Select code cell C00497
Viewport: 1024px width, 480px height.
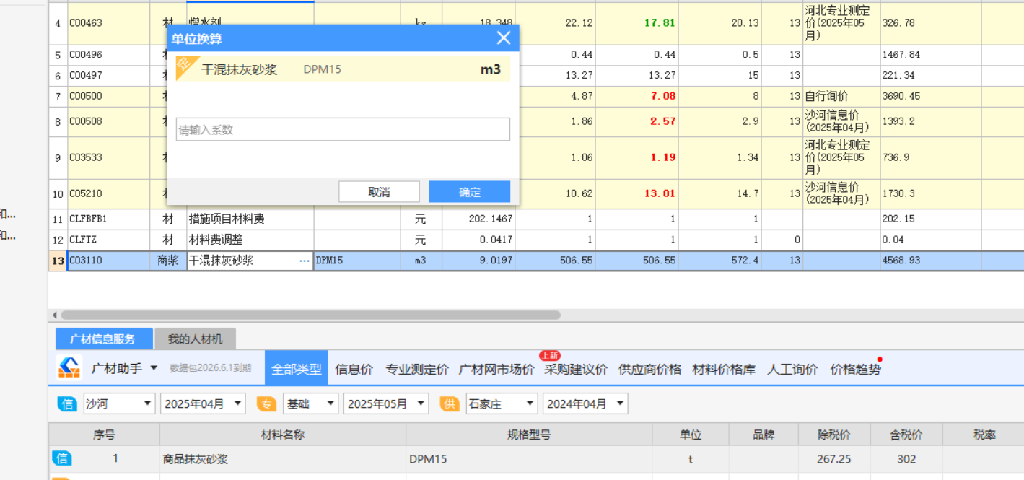(x=108, y=76)
